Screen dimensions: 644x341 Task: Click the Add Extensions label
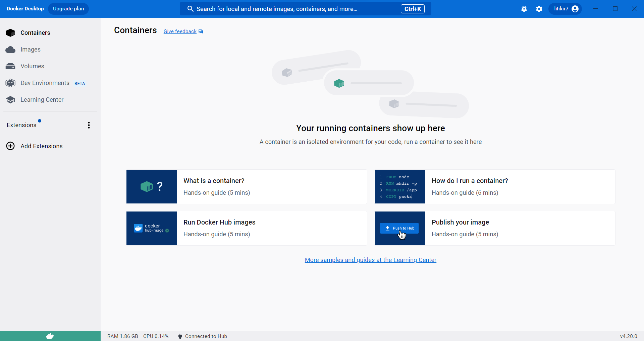point(42,146)
